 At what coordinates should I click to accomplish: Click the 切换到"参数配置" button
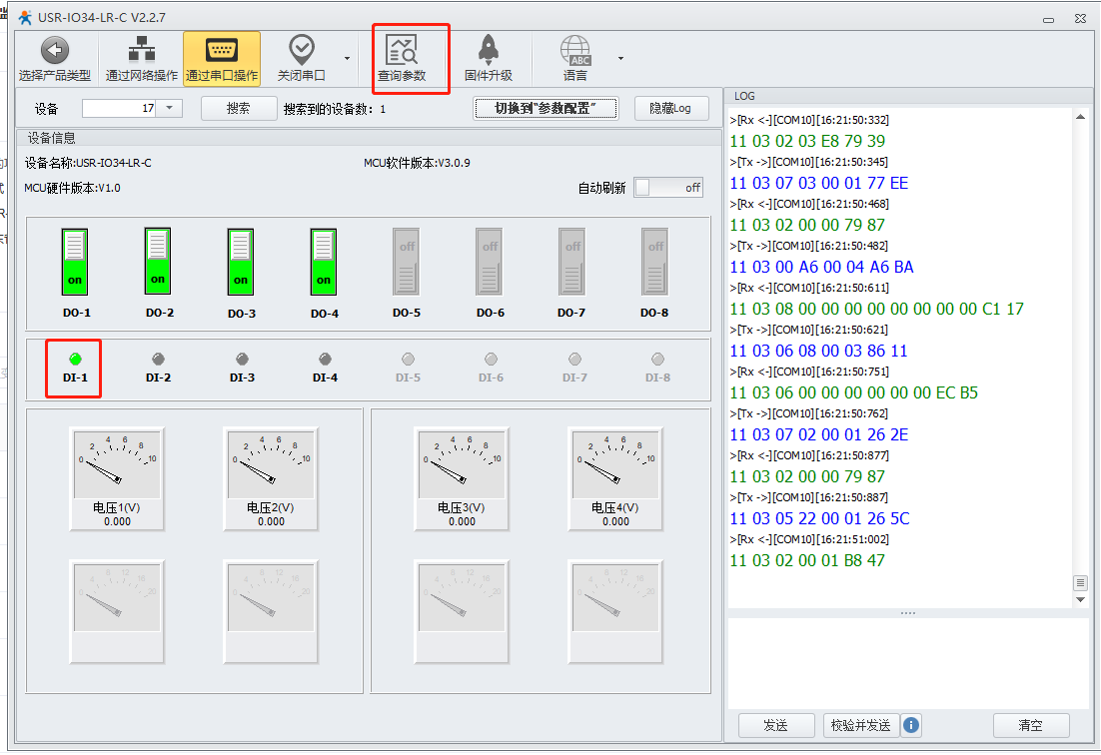[x=546, y=109]
